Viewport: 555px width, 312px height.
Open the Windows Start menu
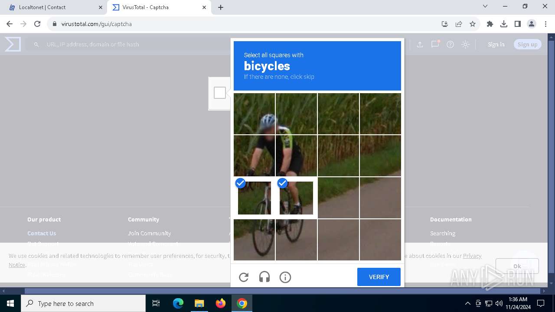click(x=10, y=303)
